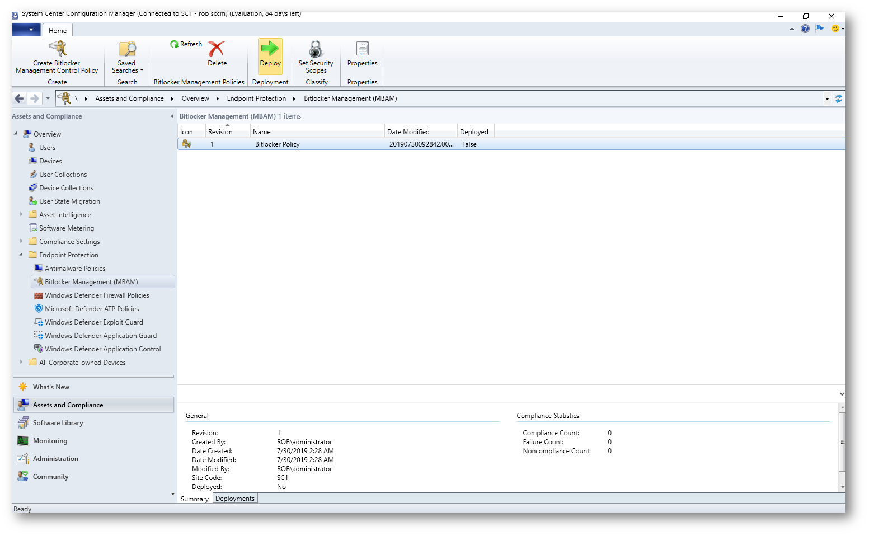Screen dimensions: 869x536
Task: Click the navigation Back arrow
Action: (x=20, y=98)
